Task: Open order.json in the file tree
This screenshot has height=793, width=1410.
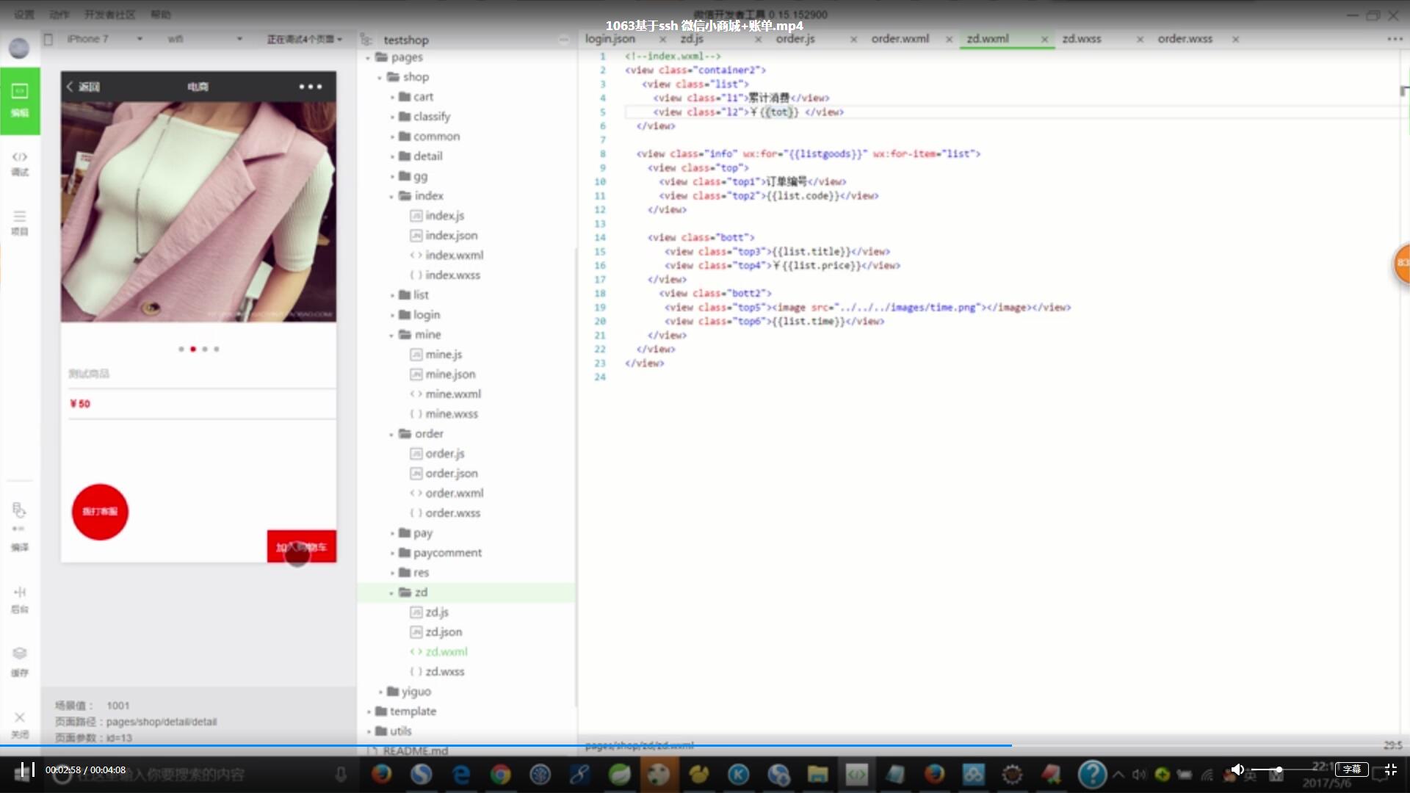Action: click(451, 474)
